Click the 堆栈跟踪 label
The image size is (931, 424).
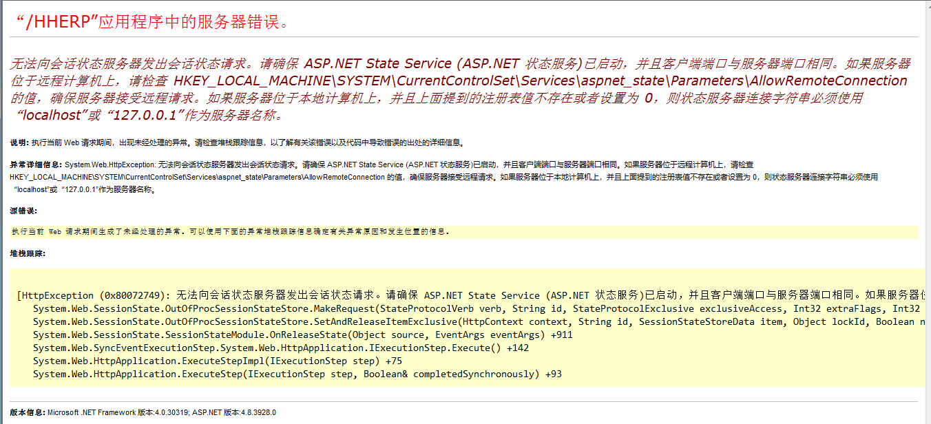pyautogui.click(x=28, y=254)
